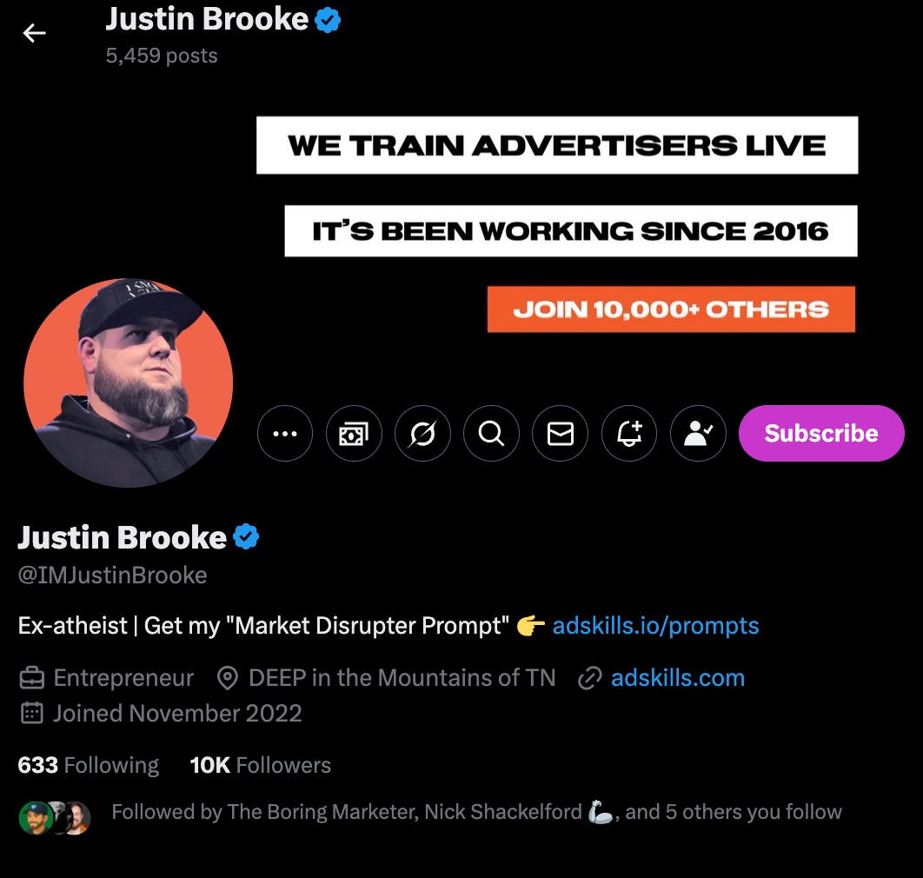Screen dimensions: 923x878
Task: View the 633 Following list
Action: coord(89,765)
